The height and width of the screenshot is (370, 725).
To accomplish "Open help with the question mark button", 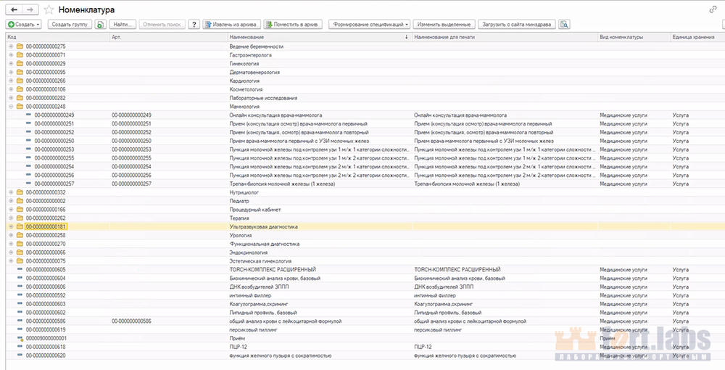I will [194, 24].
